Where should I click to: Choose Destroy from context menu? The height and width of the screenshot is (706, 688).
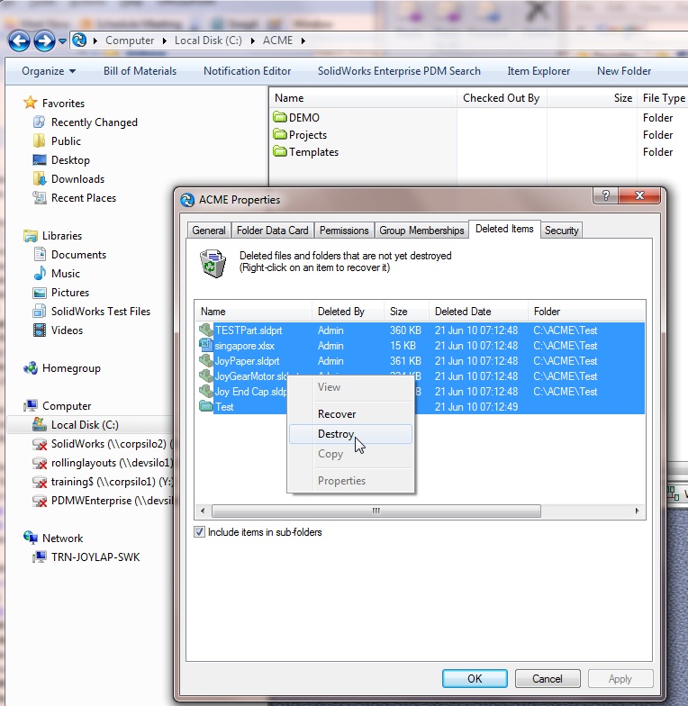[351, 434]
